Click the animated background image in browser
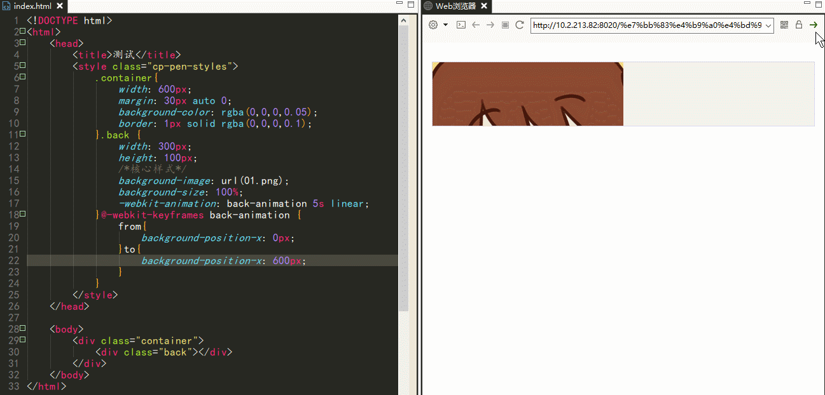Viewport: 825px width, 395px height. coord(528,94)
